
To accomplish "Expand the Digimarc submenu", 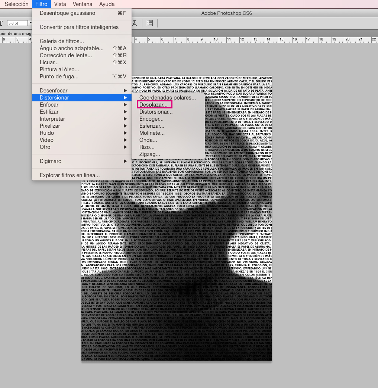I will (82, 161).
